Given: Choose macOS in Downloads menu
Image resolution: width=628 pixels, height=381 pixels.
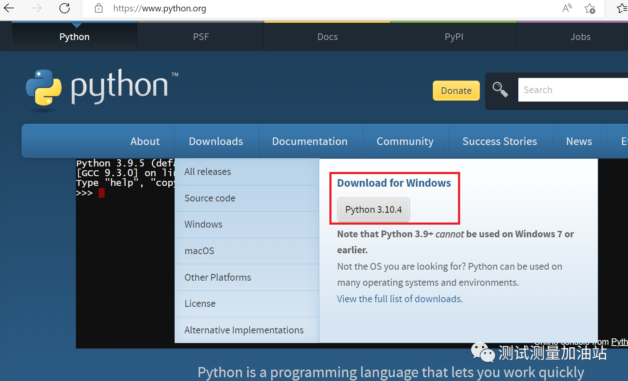Looking at the screenshot, I should coord(247,251).
